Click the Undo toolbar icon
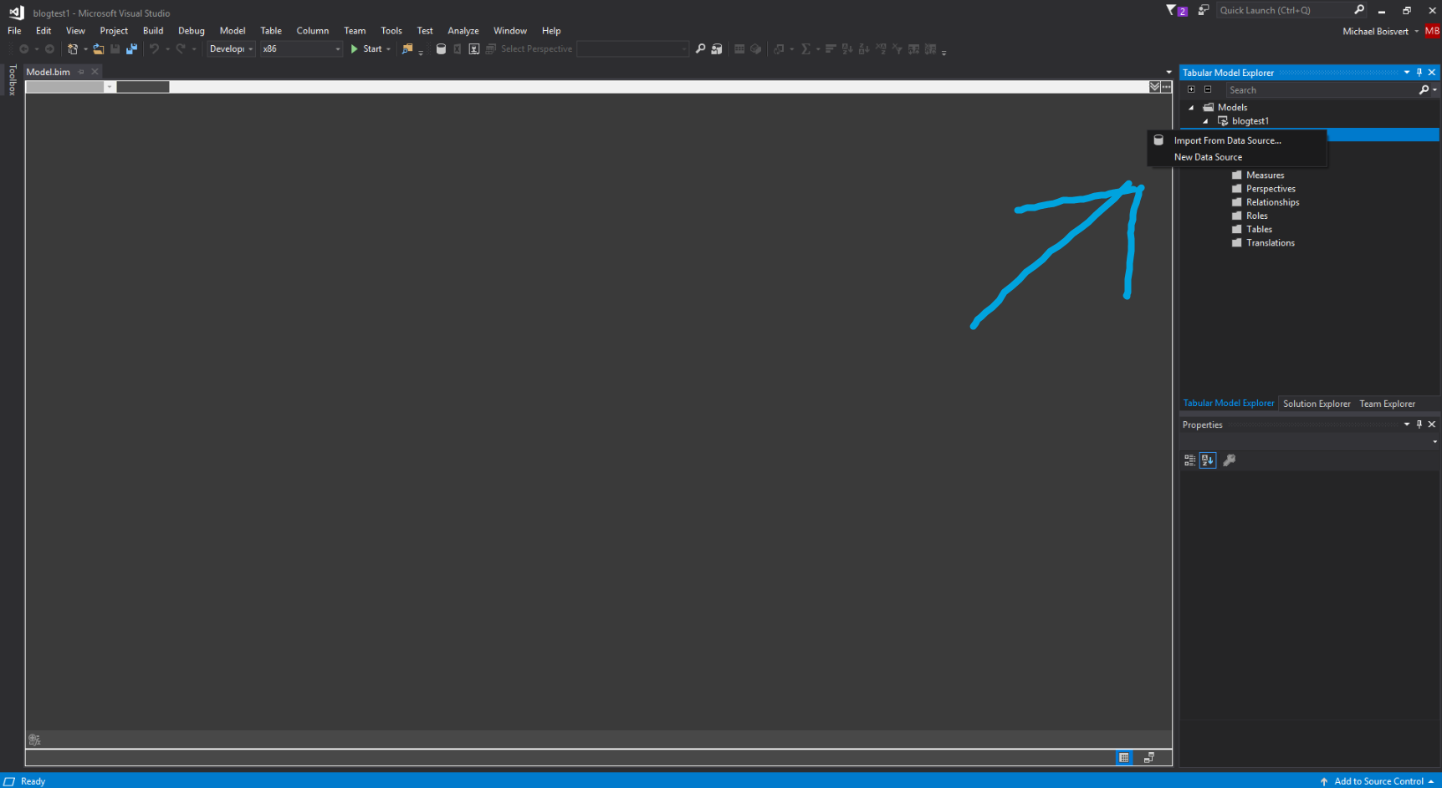 (x=154, y=49)
